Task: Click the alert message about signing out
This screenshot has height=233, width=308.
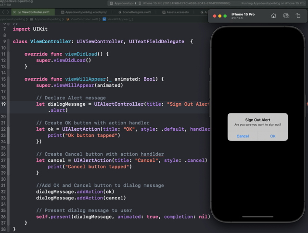Action: 257,125
